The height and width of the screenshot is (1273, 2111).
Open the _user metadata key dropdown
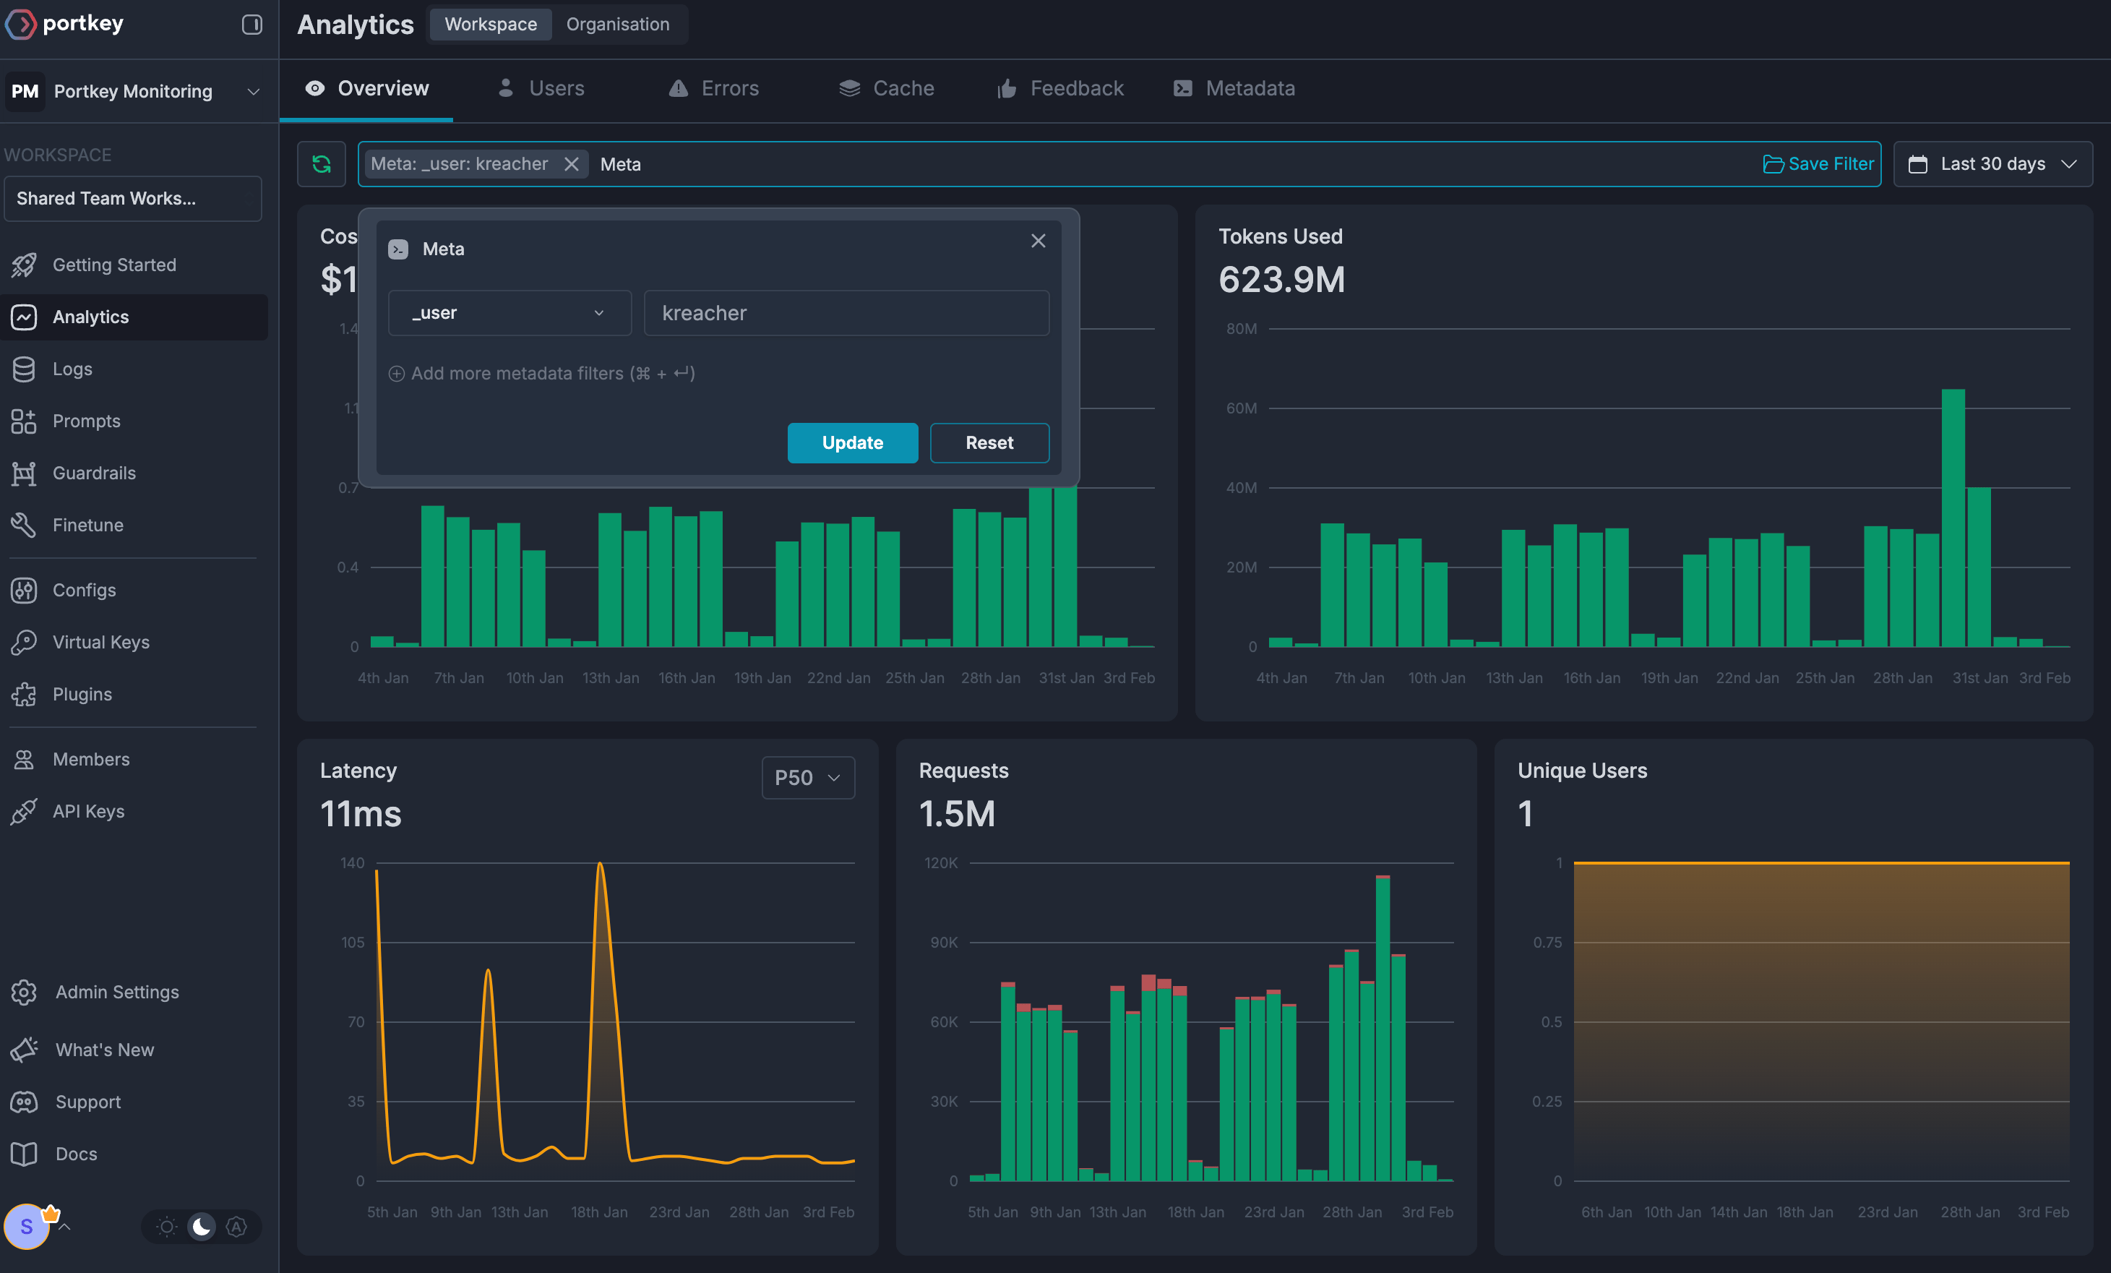point(509,313)
